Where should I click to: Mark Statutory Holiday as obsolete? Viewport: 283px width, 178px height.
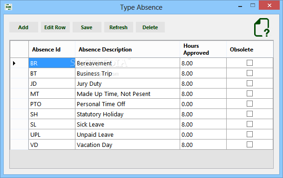[249, 114]
